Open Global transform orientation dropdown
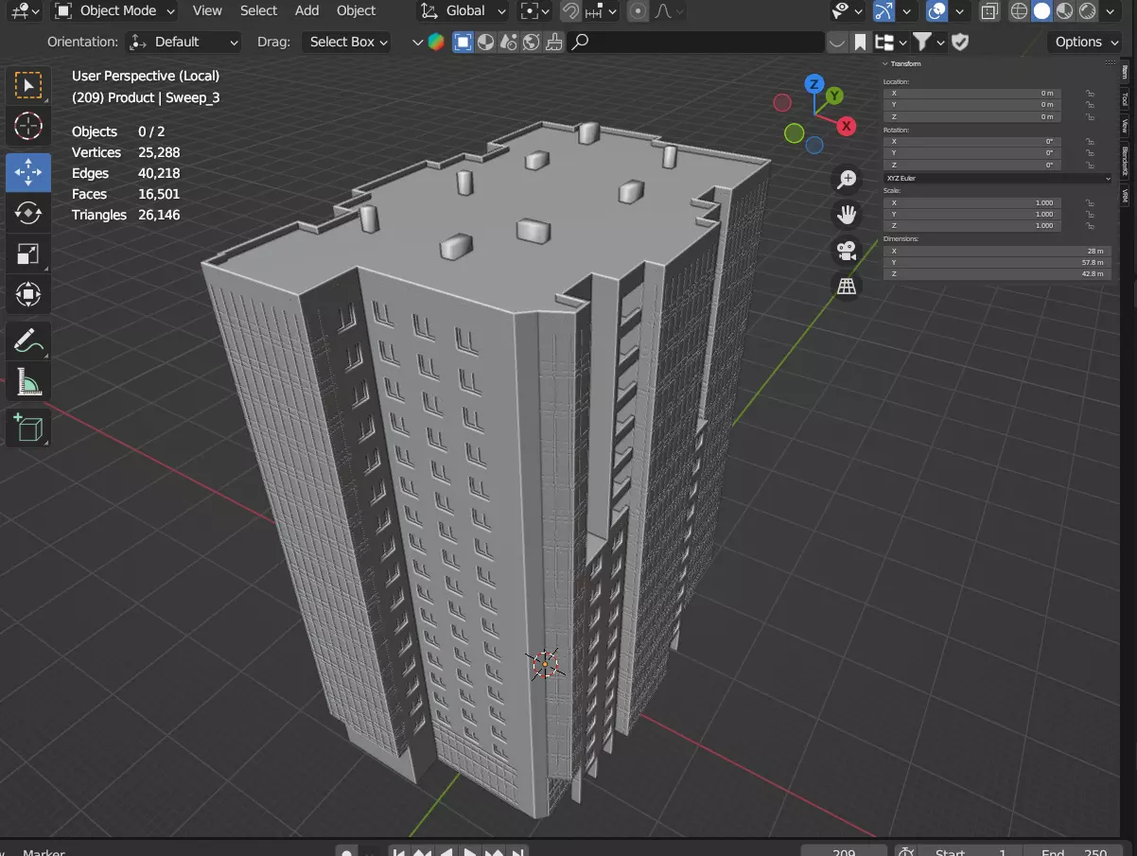 (463, 11)
